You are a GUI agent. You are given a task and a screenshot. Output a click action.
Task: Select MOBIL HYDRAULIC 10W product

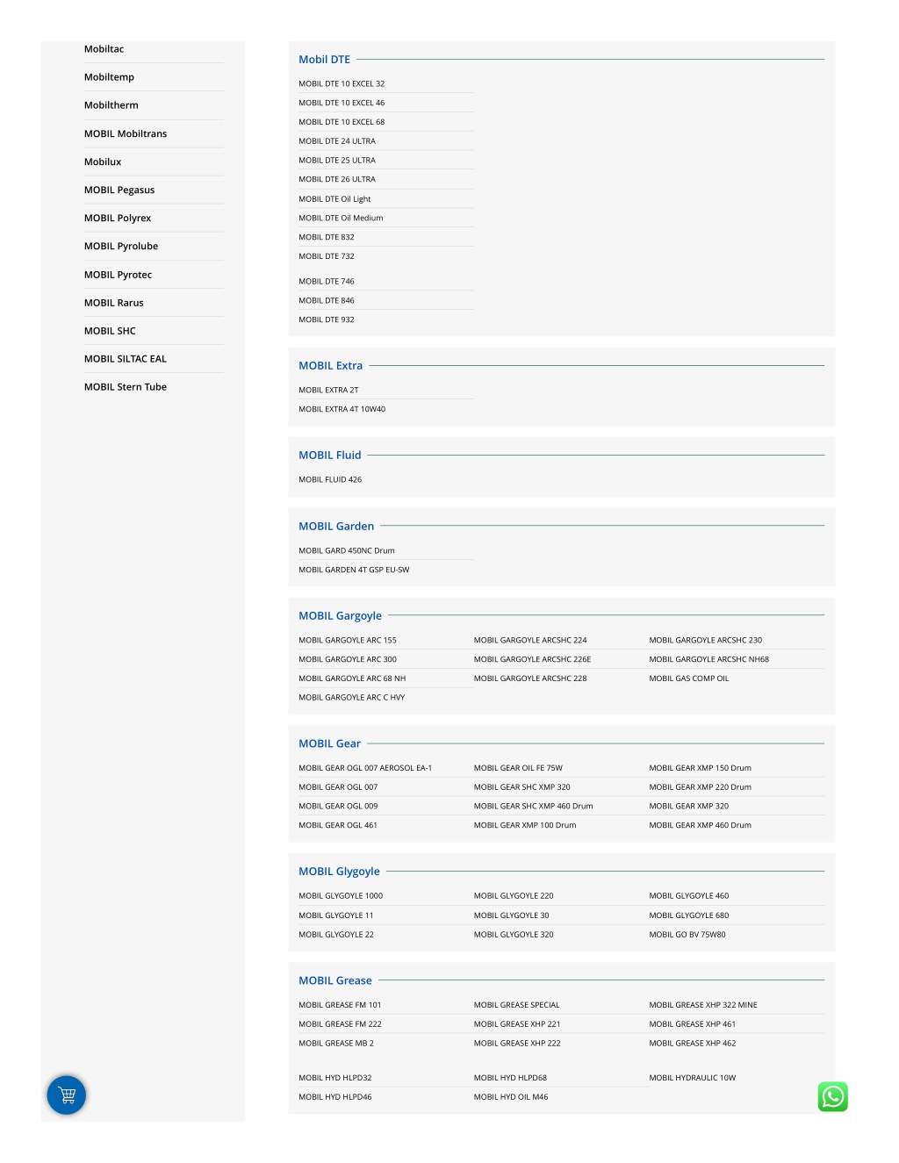pyautogui.click(x=692, y=1078)
